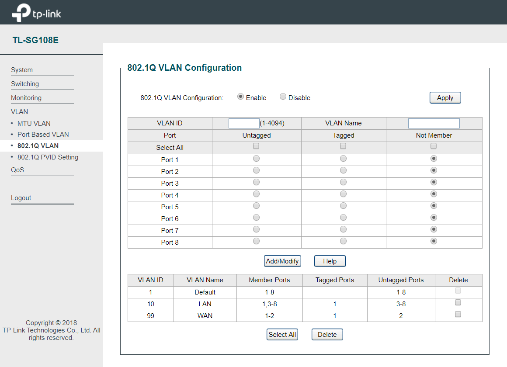Set Port 6 as Tagged

click(343, 218)
